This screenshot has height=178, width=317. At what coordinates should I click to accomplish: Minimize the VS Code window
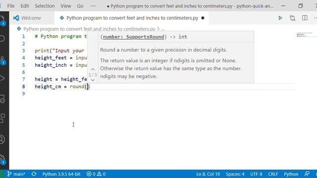pyautogui.click(x=283, y=6)
